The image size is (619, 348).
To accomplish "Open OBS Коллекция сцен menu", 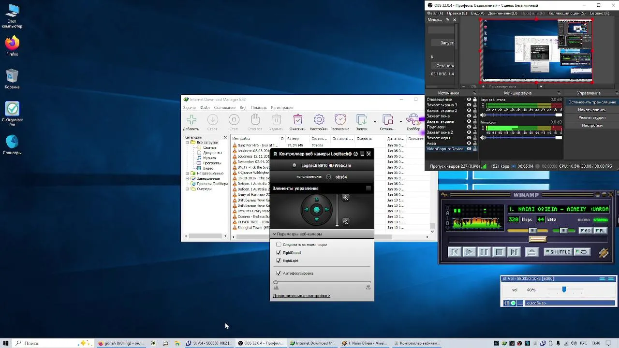I will (566, 14).
